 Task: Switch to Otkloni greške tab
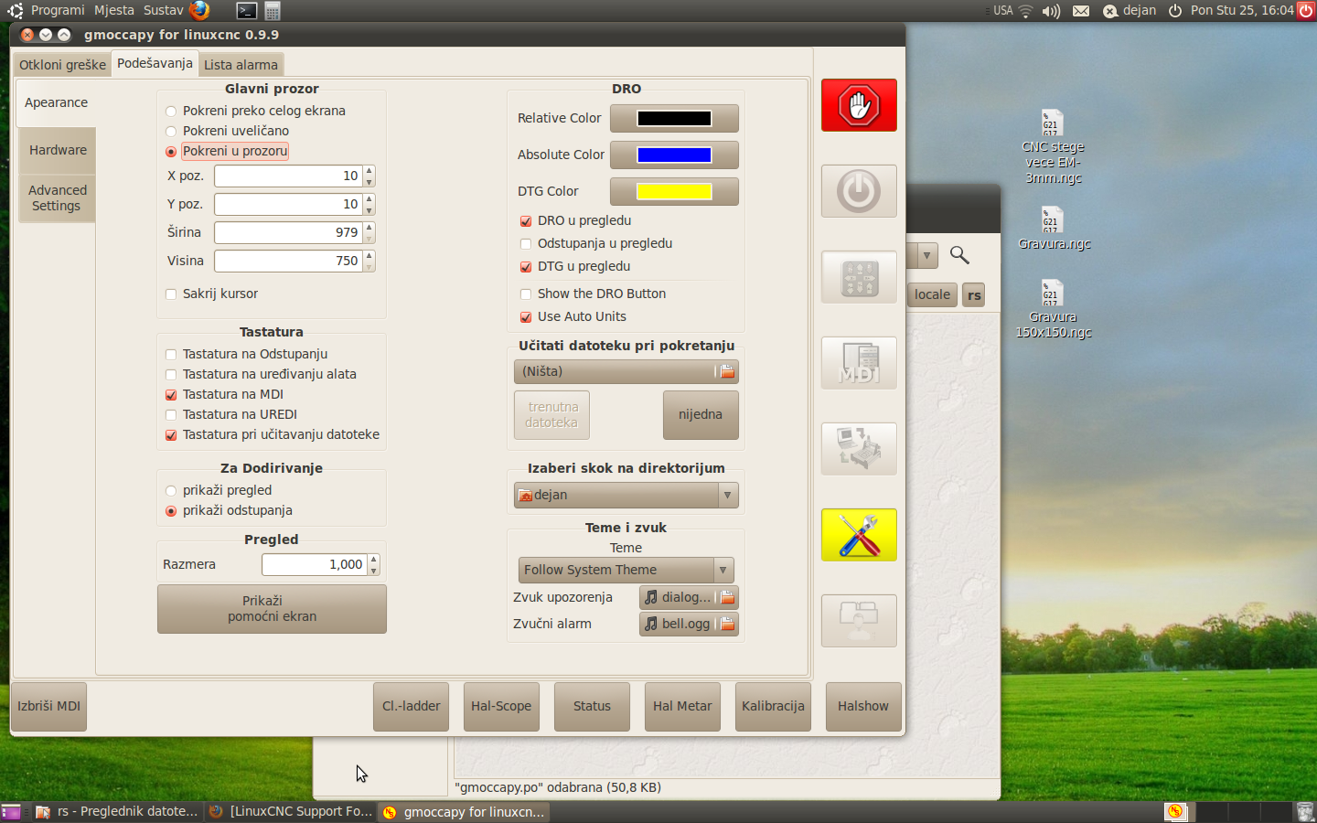point(63,65)
